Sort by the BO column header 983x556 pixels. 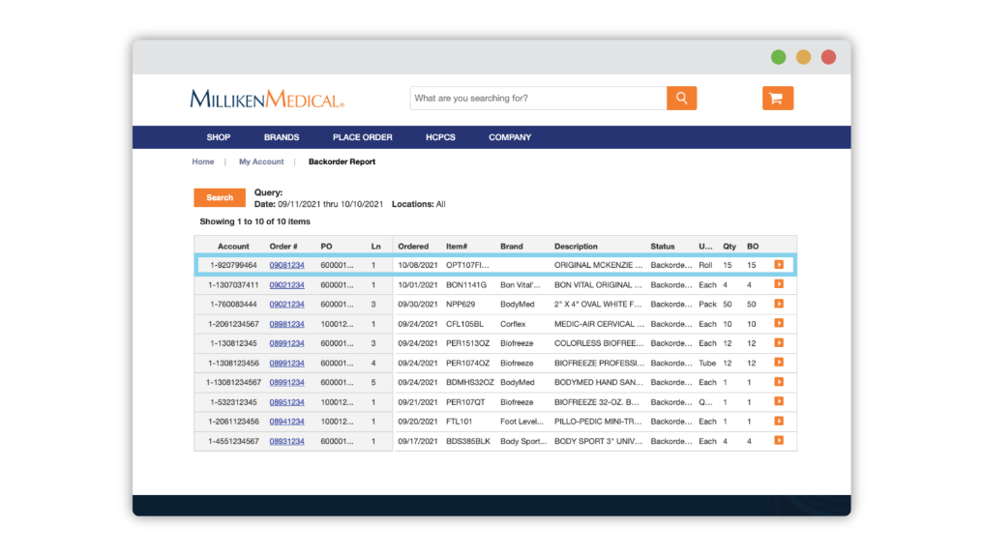753,247
